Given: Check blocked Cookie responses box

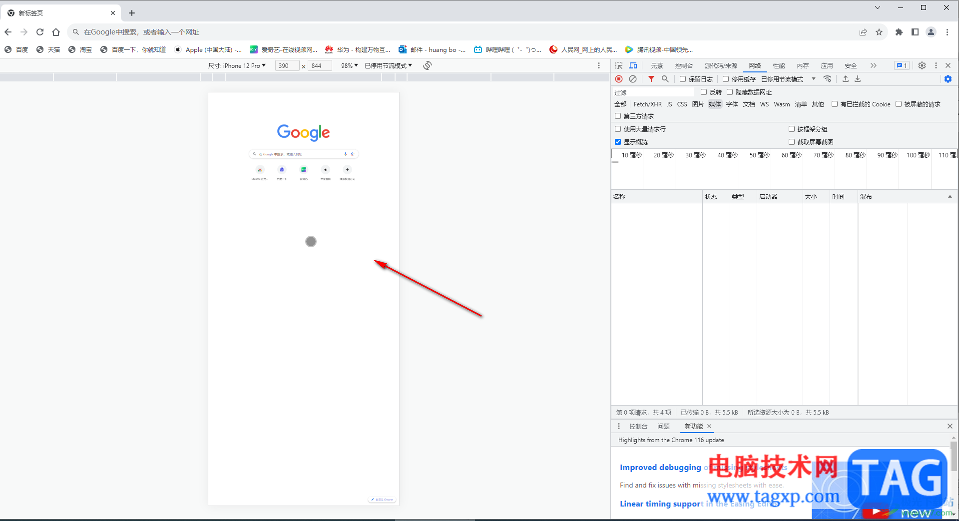Looking at the screenshot, I should pyautogui.click(x=835, y=104).
